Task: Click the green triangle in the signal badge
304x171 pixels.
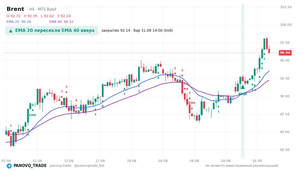Action: (x=11, y=30)
